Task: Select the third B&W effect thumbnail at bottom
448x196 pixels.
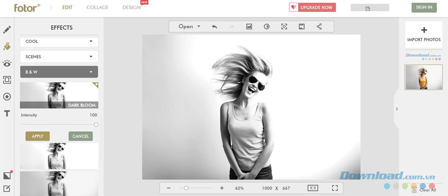Action: [x=59, y=184]
